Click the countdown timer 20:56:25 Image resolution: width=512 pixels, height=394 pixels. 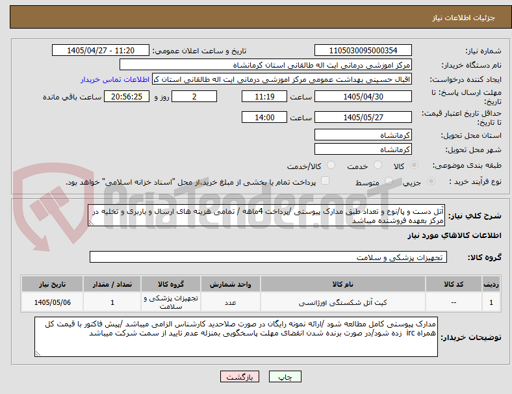point(127,96)
